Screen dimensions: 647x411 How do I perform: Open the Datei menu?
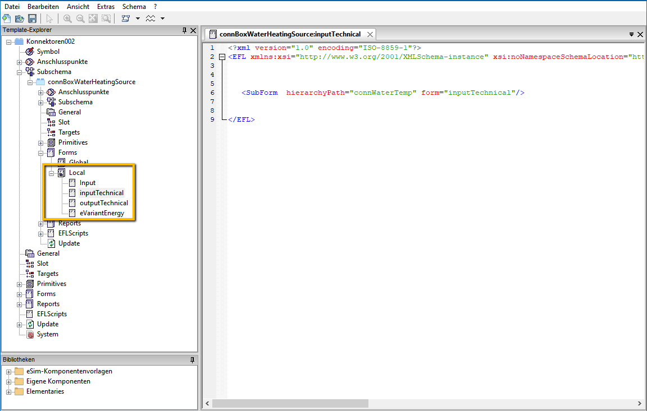(12, 7)
